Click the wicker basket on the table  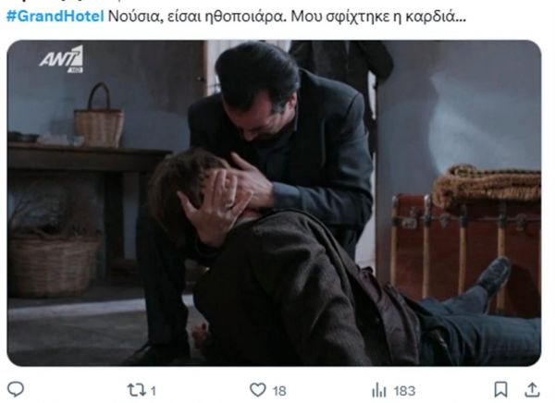pyautogui.click(x=99, y=116)
